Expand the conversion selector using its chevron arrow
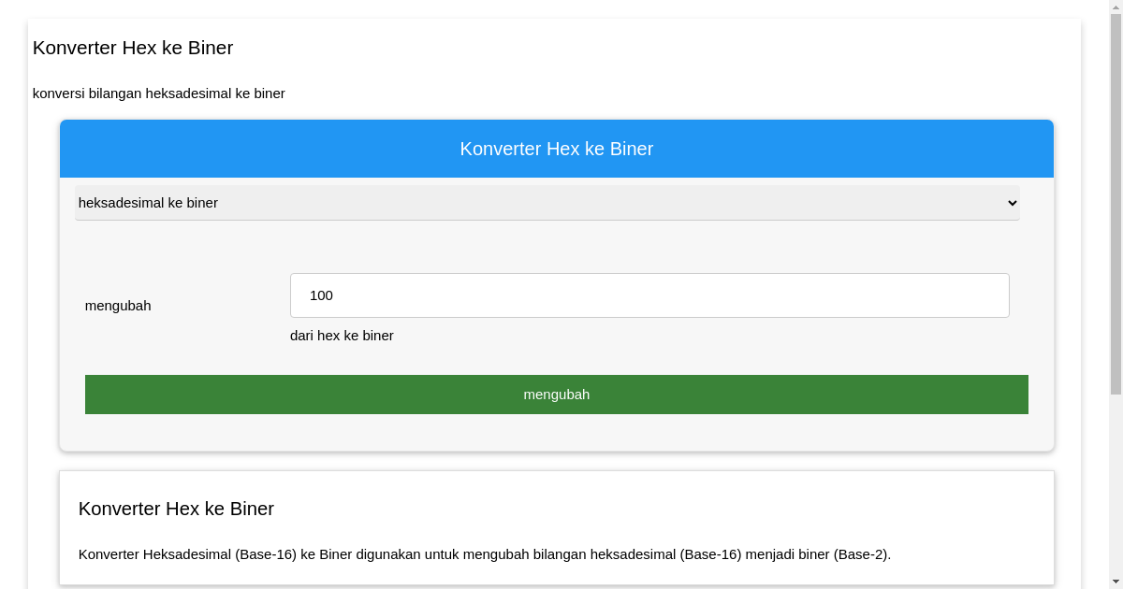Image resolution: width=1123 pixels, height=589 pixels. pyautogui.click(x=1011, y=203)
